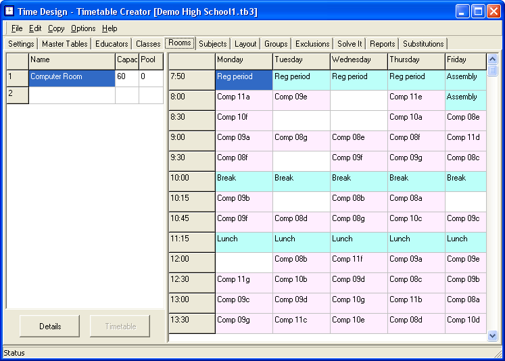
Task: Select the empty Name cell in row 2
Action: point(71,95)
